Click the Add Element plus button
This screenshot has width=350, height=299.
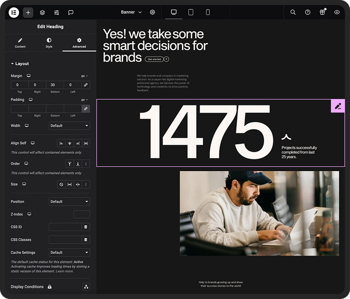click(28, 12)
